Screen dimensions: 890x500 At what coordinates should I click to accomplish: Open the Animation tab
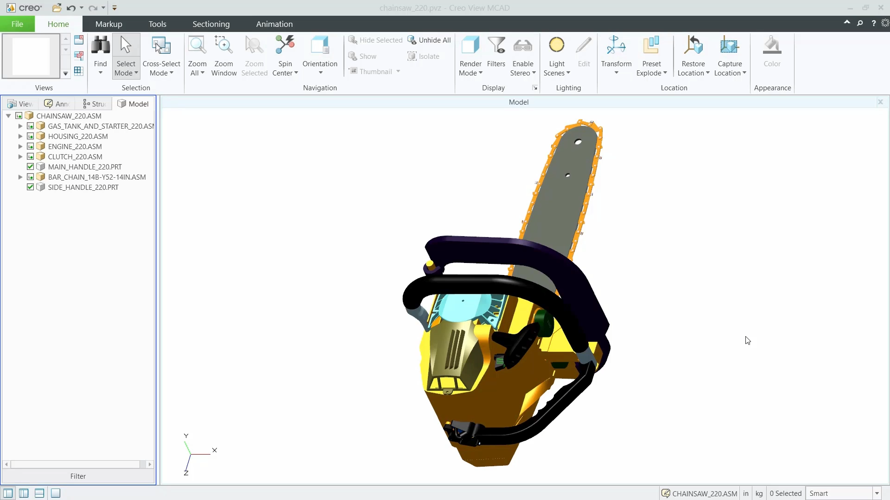pos(274,24)
